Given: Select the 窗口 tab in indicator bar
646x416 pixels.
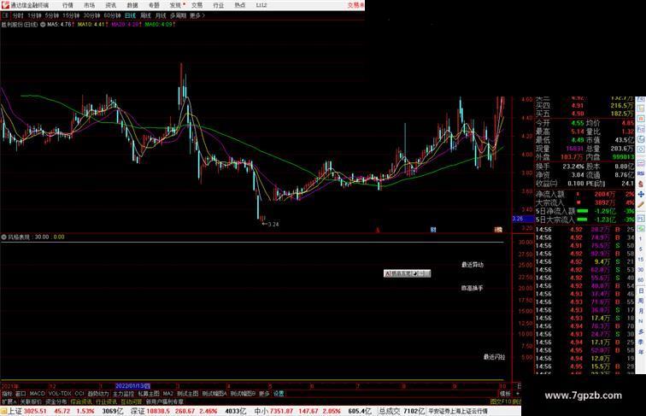Looking at the screenshot, I should (x=21, y=394).
